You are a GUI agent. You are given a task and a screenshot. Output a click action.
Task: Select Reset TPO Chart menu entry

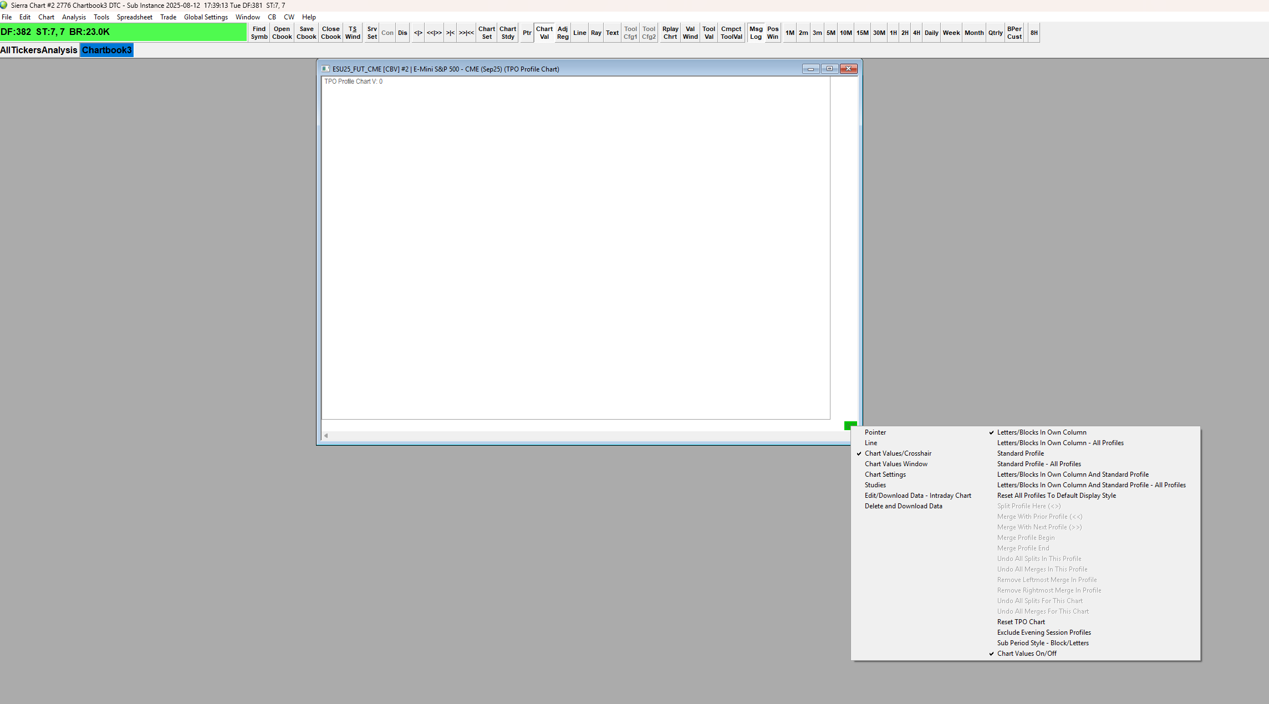point(1021,622)
